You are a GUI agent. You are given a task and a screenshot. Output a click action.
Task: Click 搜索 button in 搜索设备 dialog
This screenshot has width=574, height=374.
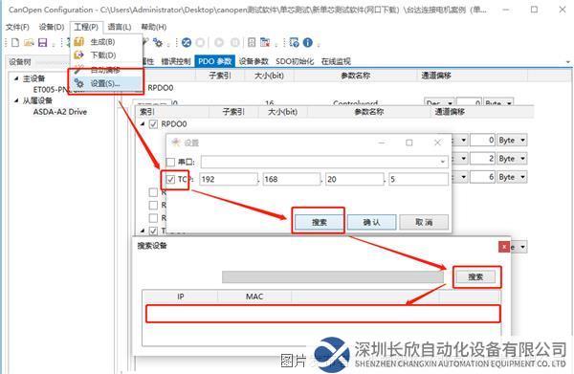click(x=475, y=277)
